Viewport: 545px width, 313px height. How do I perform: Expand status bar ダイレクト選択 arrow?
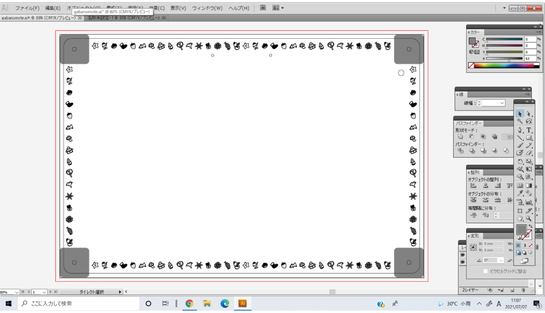[120, 292]
